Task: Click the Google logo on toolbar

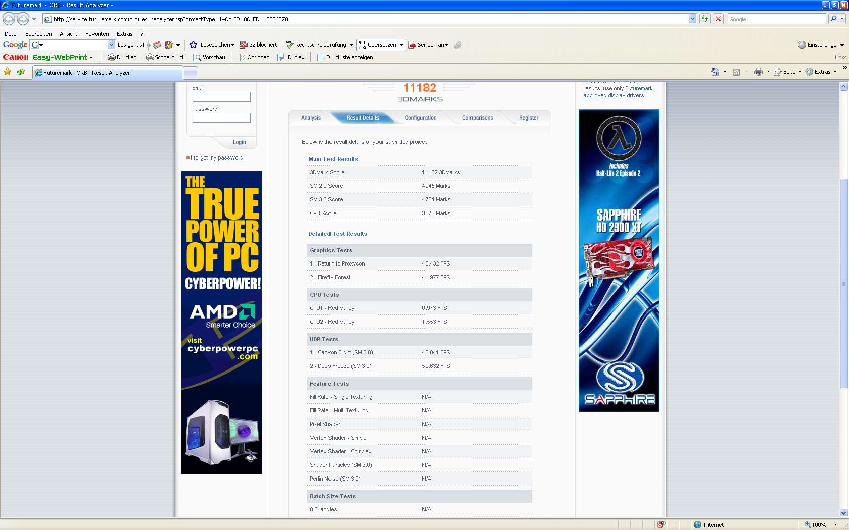Action: click(15, 45)
